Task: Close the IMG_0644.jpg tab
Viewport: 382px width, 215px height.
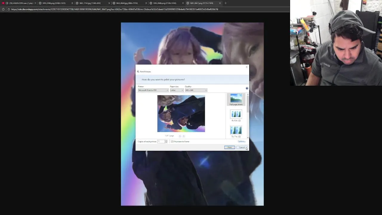Action: click(146, 3)
